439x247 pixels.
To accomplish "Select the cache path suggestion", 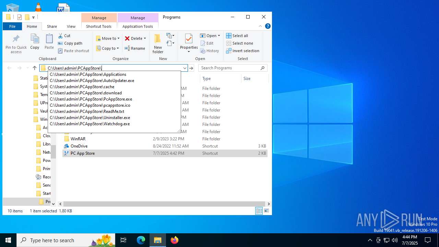I will [114, 87].
